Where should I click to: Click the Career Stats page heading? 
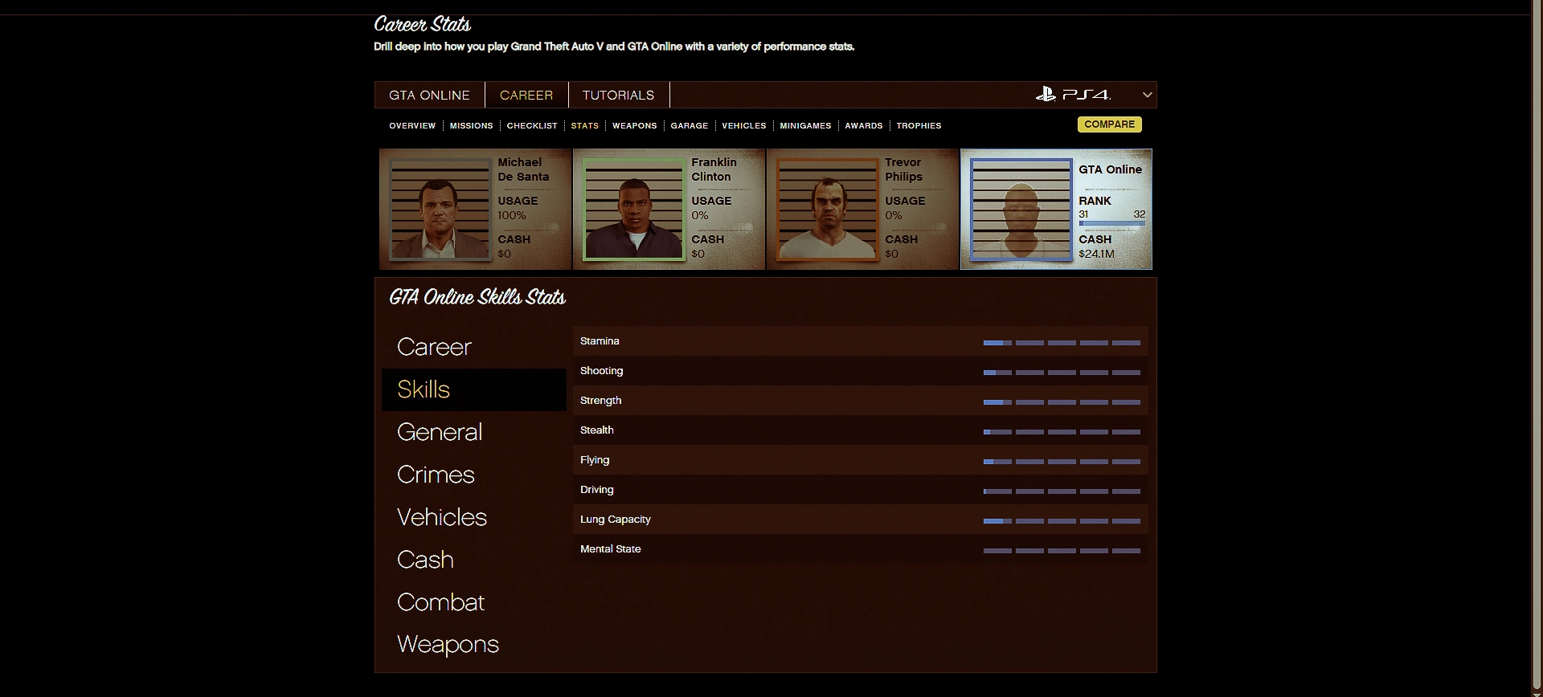[423, 25]
